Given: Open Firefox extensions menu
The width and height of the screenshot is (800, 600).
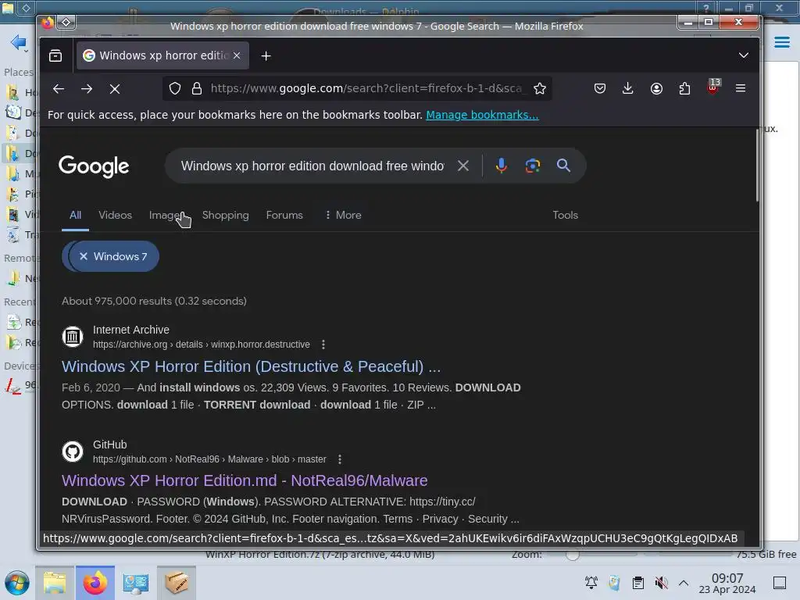Looking at the screenshot, I should [x=684, y=88].
